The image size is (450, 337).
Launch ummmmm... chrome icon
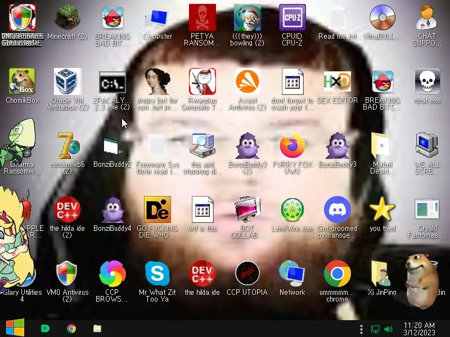[337, 274]
